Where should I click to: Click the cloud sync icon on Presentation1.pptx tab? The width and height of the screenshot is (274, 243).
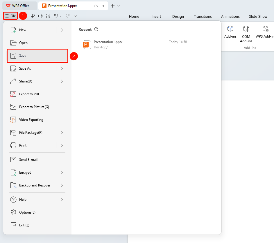pyautogui.click(x=96, y=6)
